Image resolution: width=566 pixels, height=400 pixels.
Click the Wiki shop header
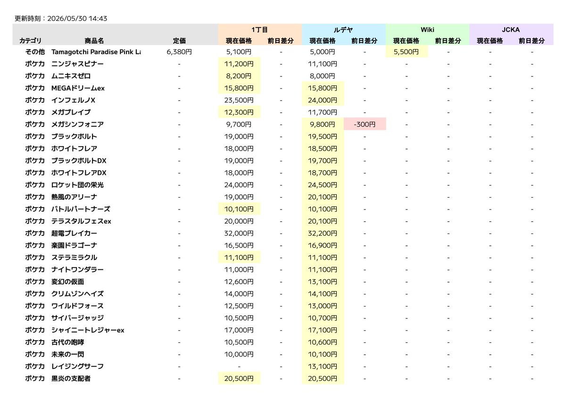(427, 30)
